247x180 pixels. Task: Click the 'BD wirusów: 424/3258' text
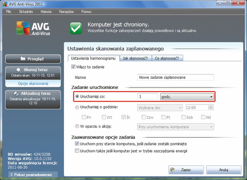pos(29,154)
